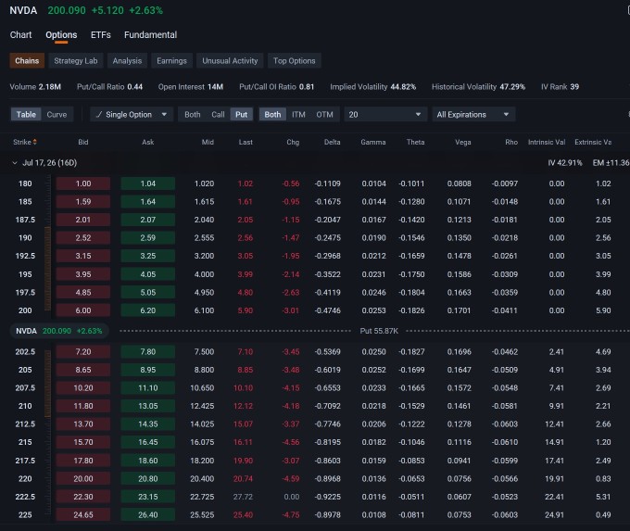Open the Single Option strategy dropdown

pyautogui.click(x=132, y=115)
